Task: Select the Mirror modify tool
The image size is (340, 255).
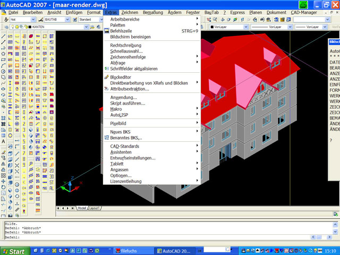Action: 3,164
